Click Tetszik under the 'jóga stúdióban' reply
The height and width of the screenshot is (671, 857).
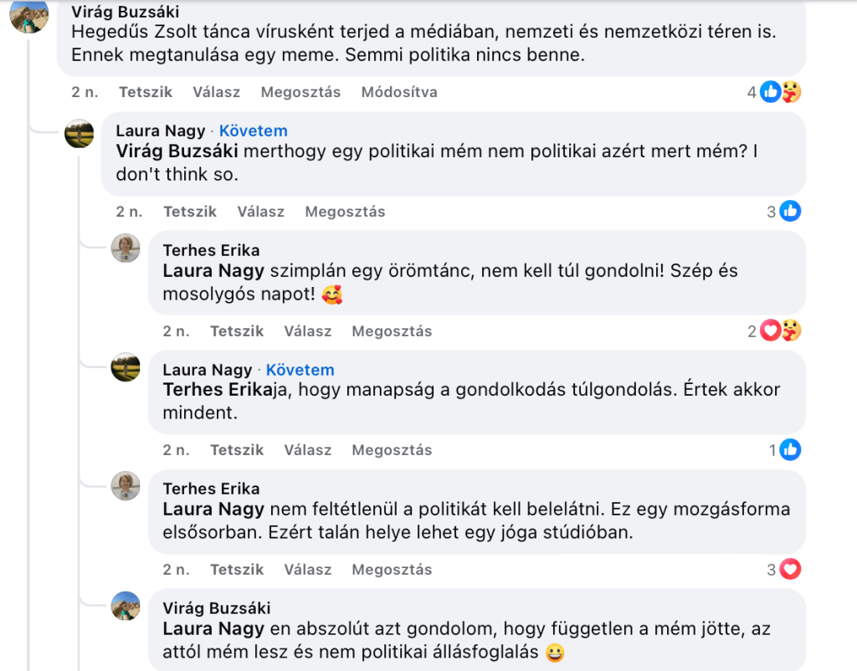point(237,570)
